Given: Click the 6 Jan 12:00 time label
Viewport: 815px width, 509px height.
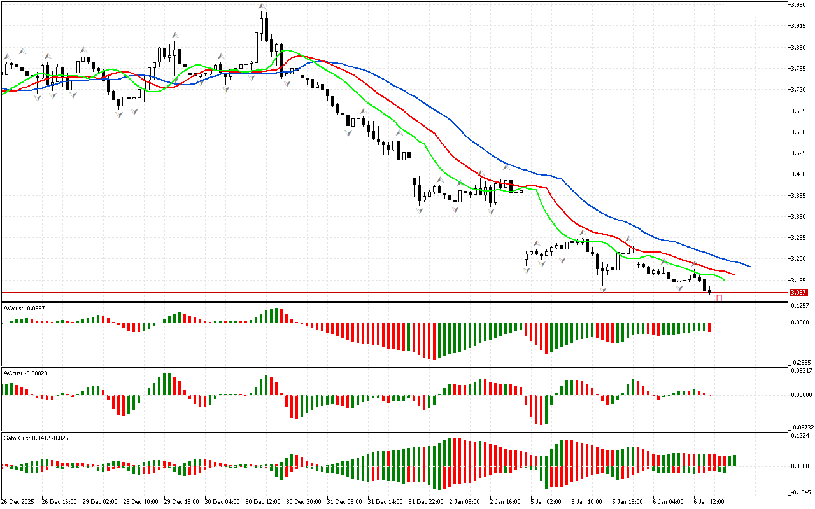Looking at the screenshot, I should (x=709, y=501).
